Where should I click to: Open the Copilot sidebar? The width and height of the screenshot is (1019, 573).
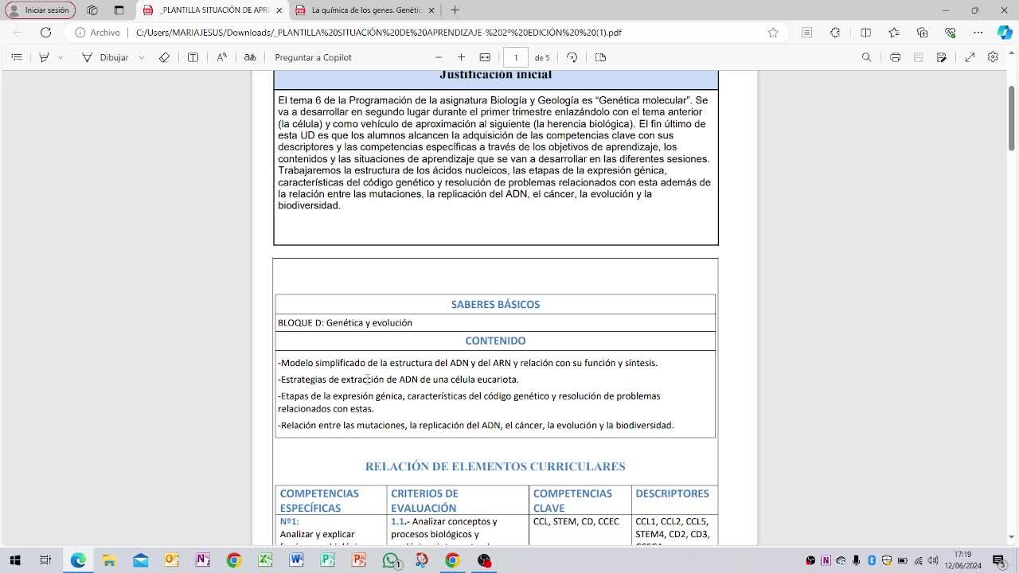point(1005,33)
